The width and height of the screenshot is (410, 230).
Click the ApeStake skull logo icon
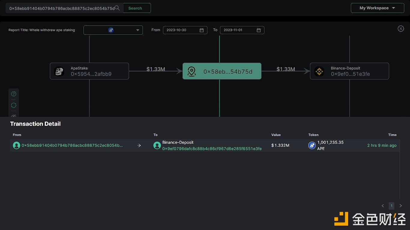click(x=59, y=71)
